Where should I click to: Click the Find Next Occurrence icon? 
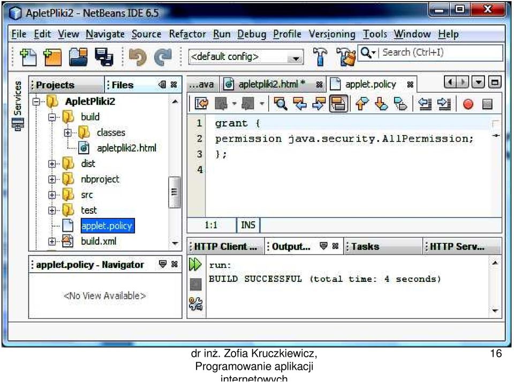(319, 104)
